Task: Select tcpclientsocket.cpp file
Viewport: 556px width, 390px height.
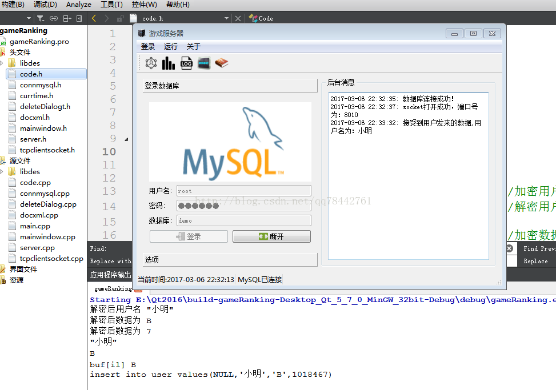Action: click(51, 259)
